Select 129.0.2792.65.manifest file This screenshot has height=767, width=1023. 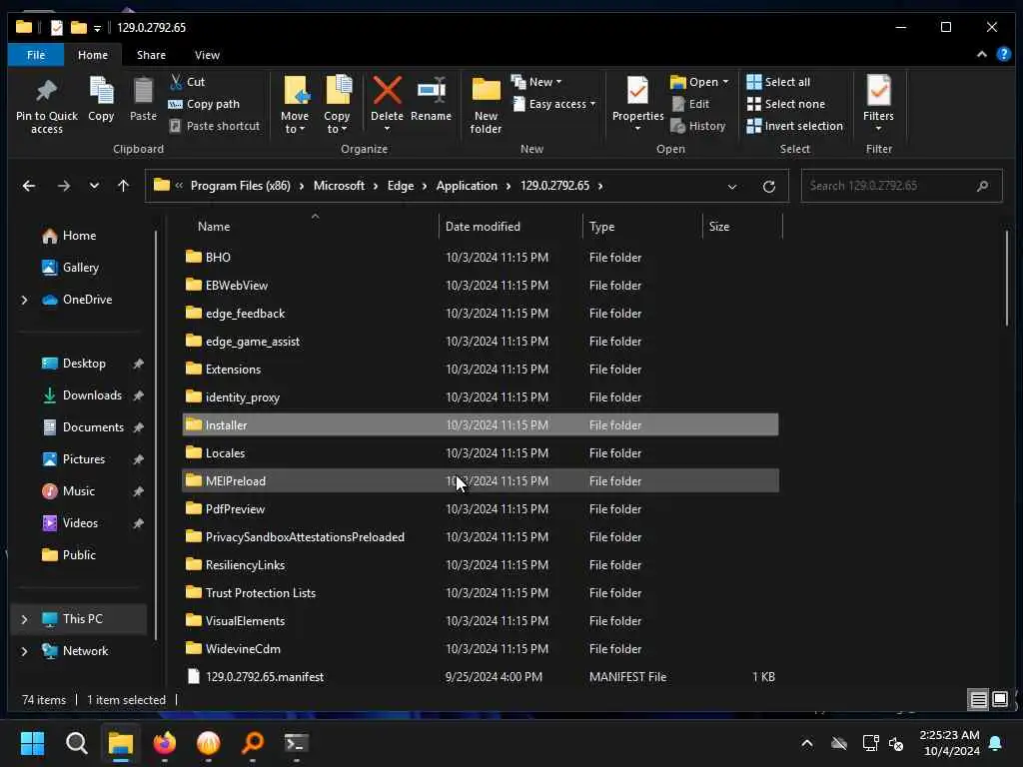481,676
